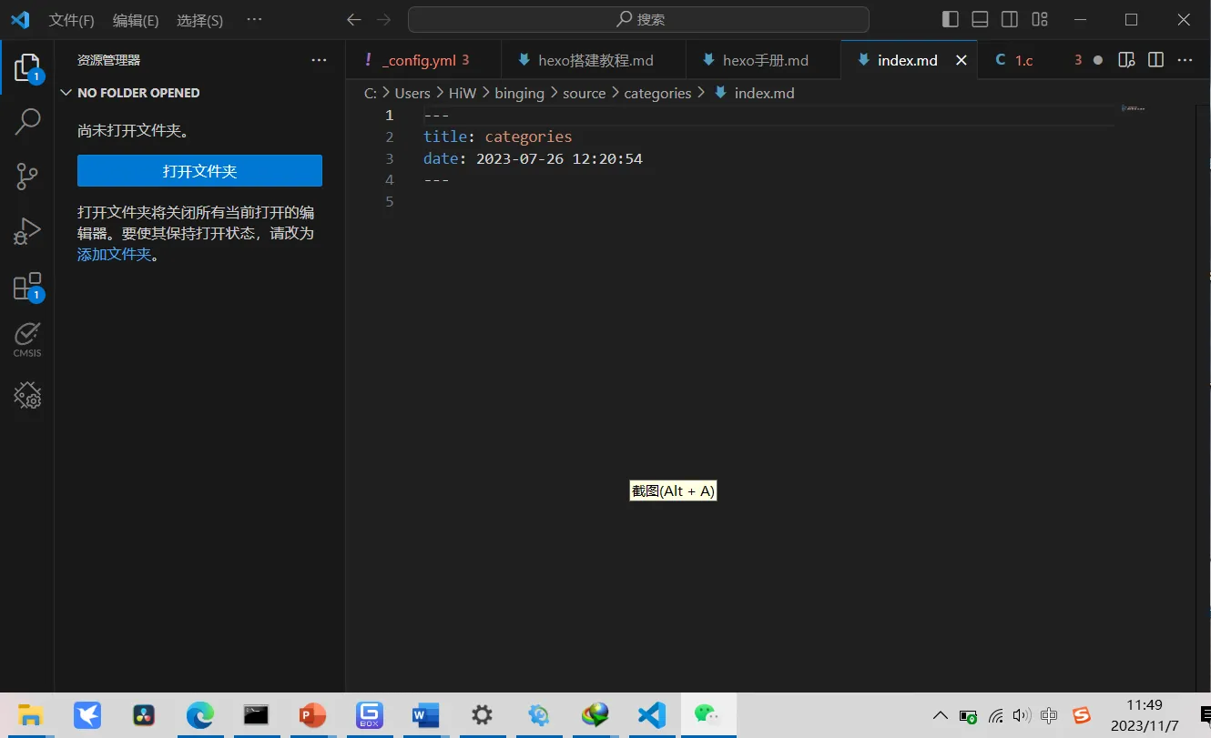Click the minimap preview in editor

[1133, 109]
